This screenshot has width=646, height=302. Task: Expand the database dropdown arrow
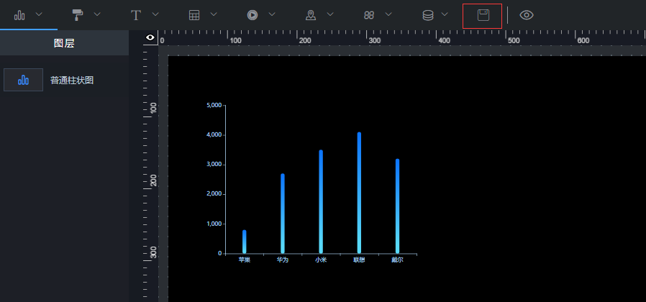[445, 14]
